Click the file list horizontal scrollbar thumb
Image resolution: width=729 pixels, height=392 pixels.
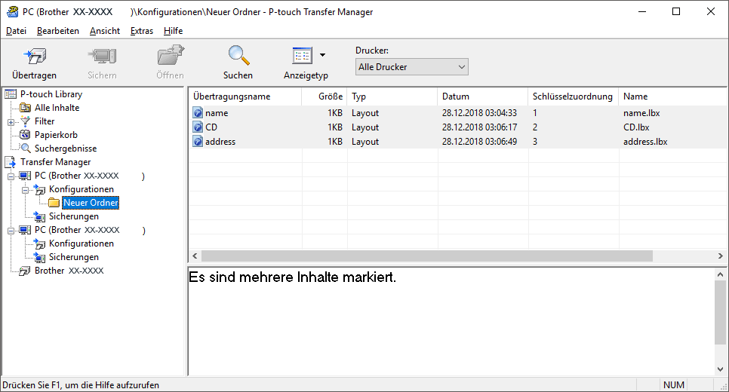pos(427,256)
